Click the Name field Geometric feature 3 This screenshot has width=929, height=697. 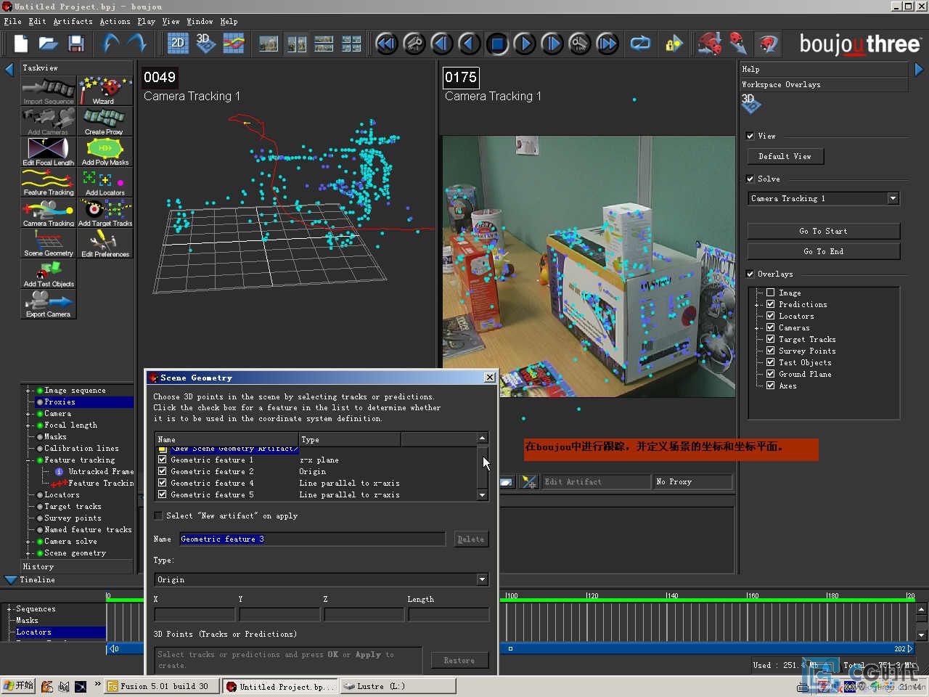click(x=312, y=539)
